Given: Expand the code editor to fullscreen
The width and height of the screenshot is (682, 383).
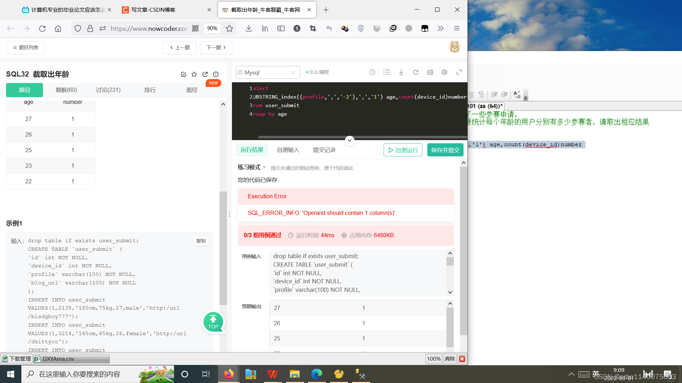Looking at the screenshot, I should click(x=459, y=72).
